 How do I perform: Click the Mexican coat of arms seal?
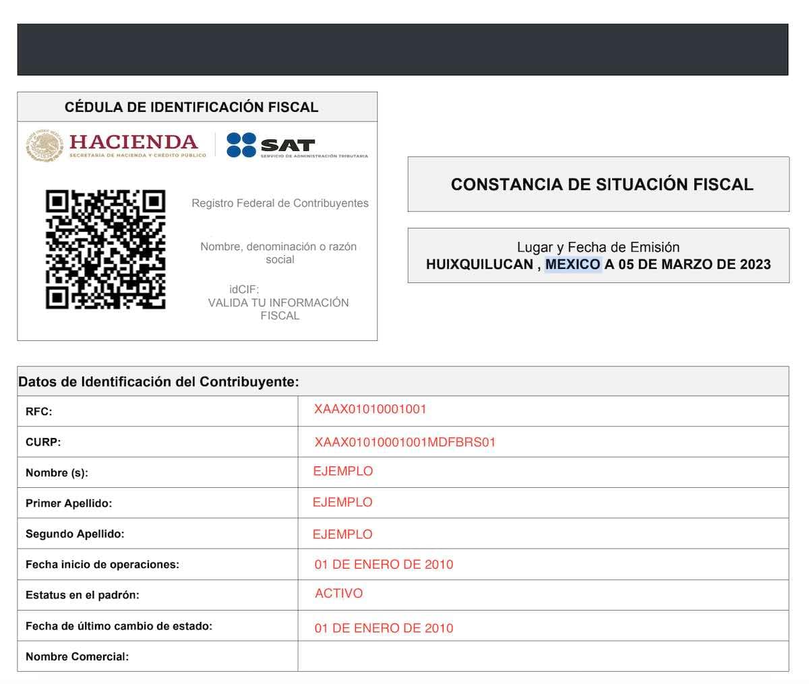44,146
